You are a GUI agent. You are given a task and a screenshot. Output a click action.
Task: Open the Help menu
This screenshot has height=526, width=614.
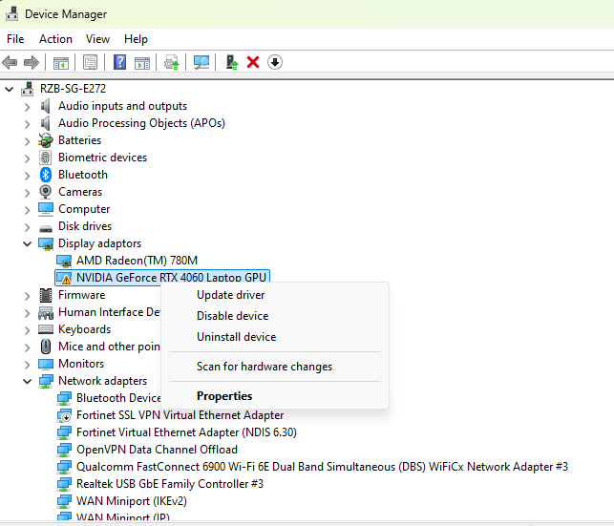(x=136, y=39)
